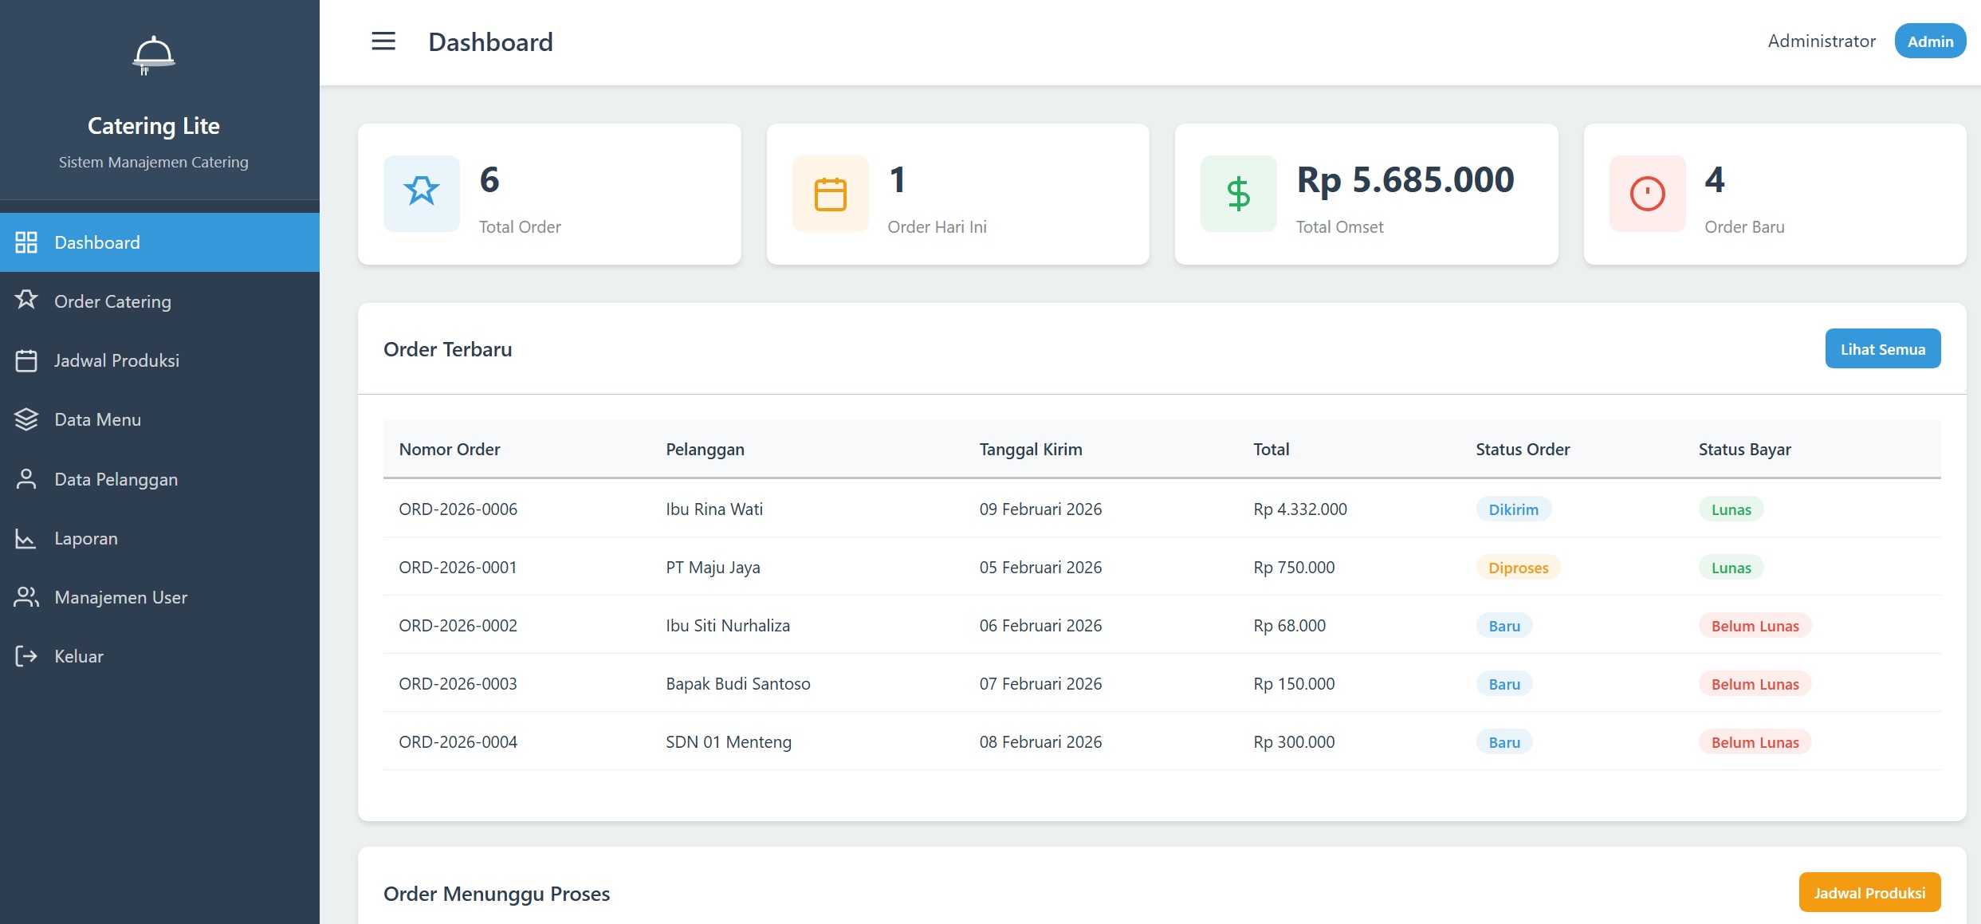Screen dimensions: 1981x924
Task: Click order row ORD-2026-0006
Action: (x=458, y=509)
